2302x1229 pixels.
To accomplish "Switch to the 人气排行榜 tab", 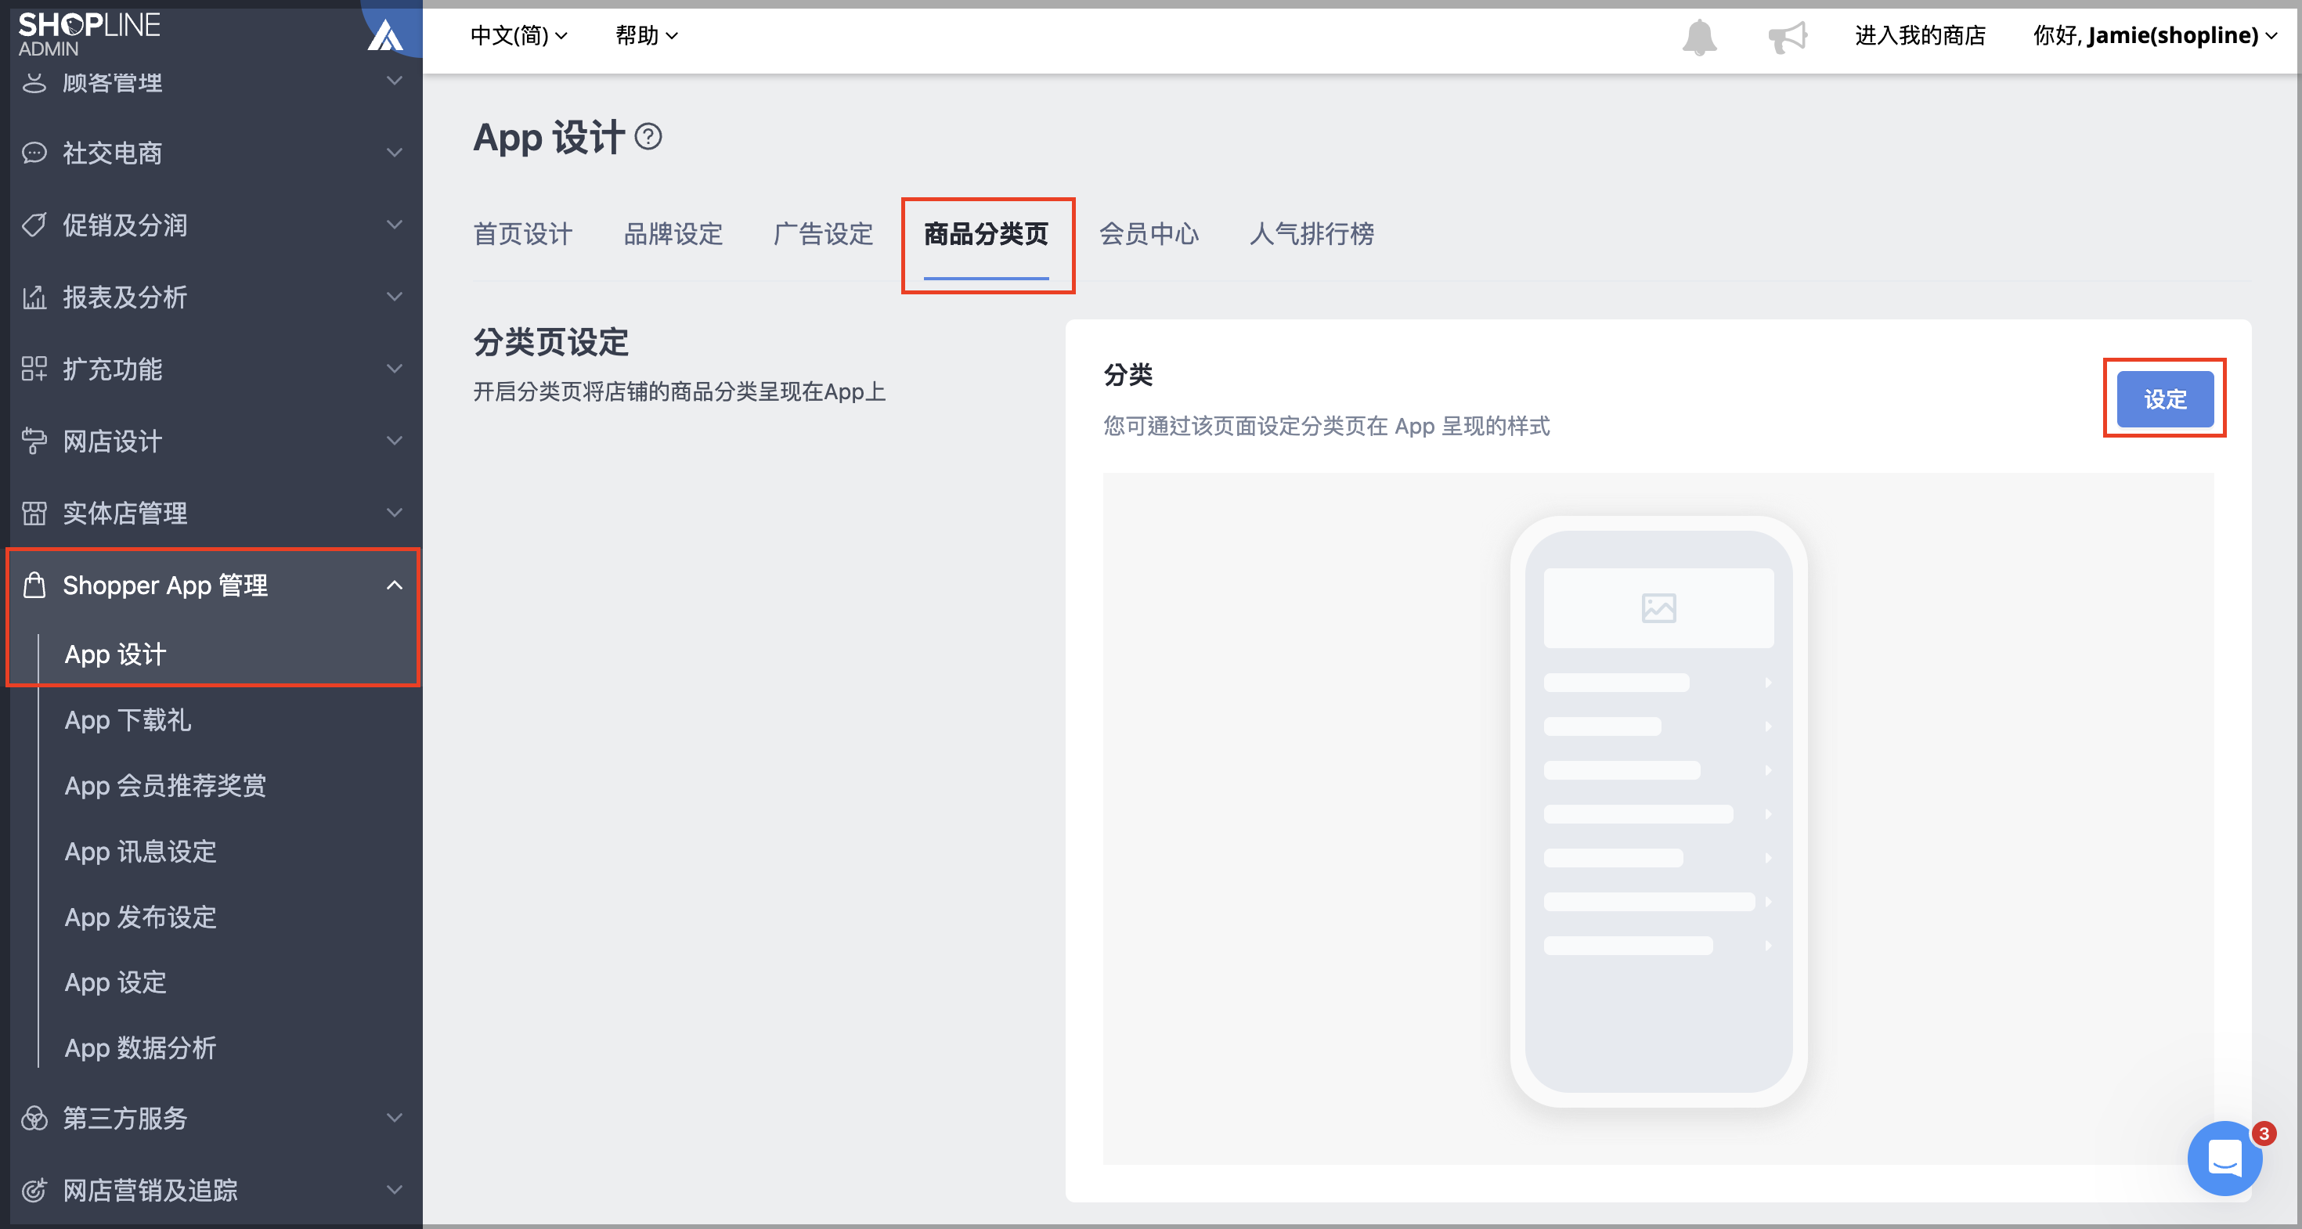I will point(1311,234).
